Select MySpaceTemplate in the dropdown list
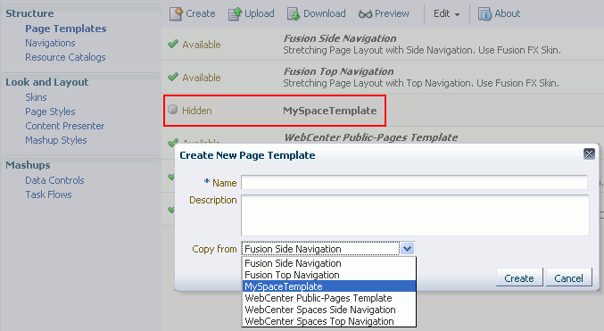The image size is (604, 331). [x=329, y=286]
